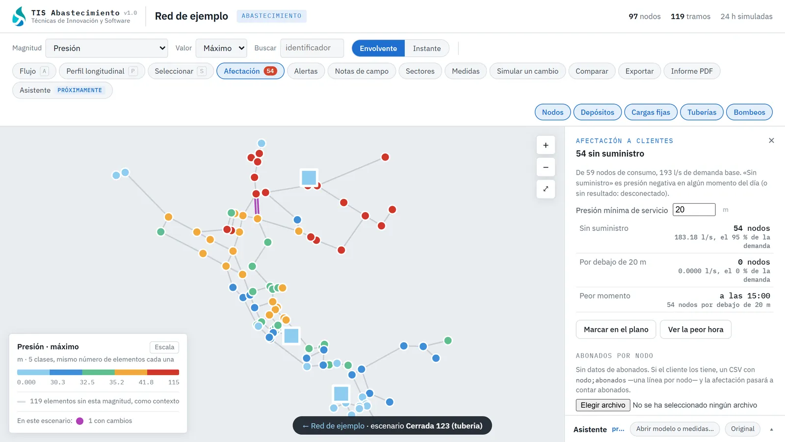Toggle the Tuberías layer chip
The image size is (785, 442).
(702, 112)
